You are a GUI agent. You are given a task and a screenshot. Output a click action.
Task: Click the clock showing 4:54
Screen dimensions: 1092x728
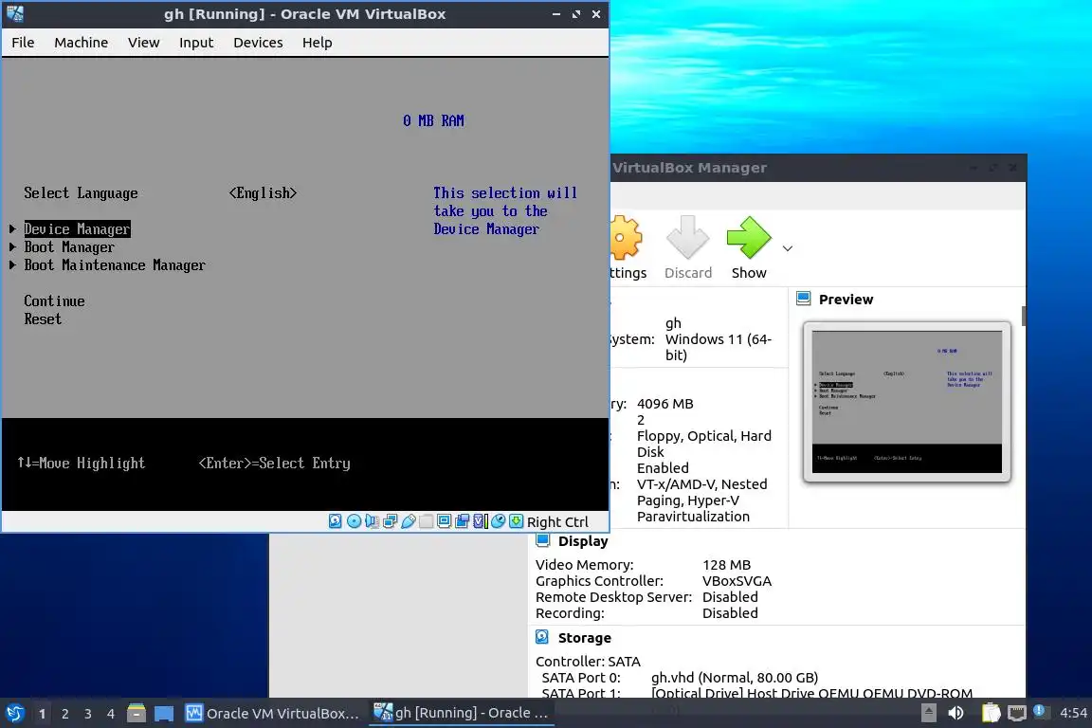coord(1074,713)
